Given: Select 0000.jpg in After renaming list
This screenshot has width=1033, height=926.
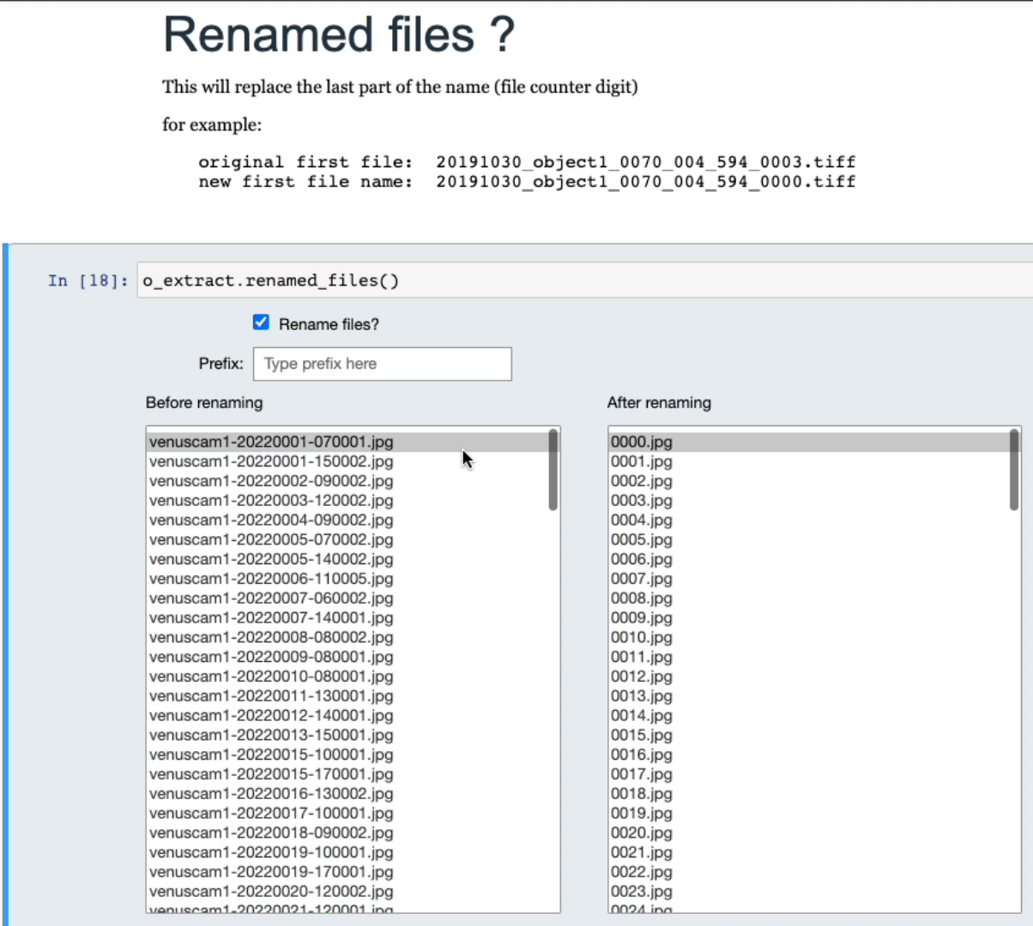Looking at the screenshot, I should (642, 442).
